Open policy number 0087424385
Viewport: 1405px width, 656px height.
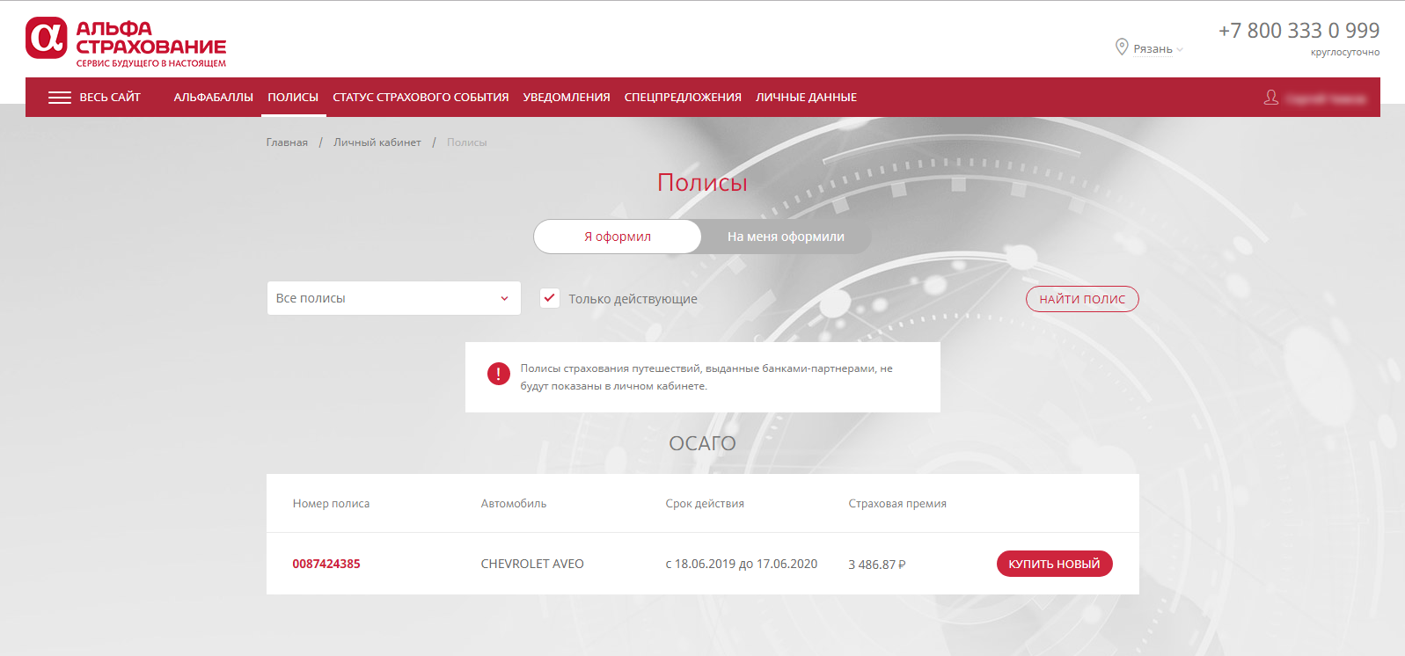[x=326, y=564]
